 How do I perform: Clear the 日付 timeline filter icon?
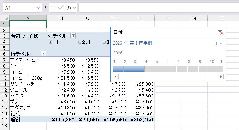coord(221,32)
